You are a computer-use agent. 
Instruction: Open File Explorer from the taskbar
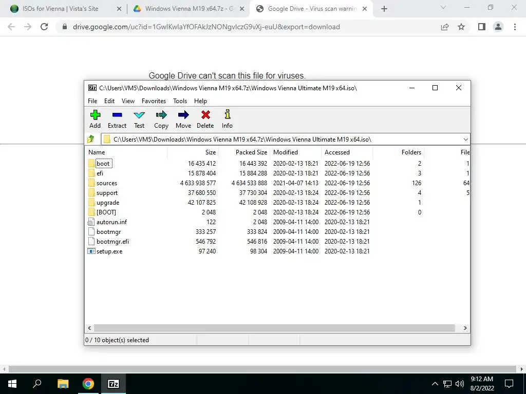point(63,384)
